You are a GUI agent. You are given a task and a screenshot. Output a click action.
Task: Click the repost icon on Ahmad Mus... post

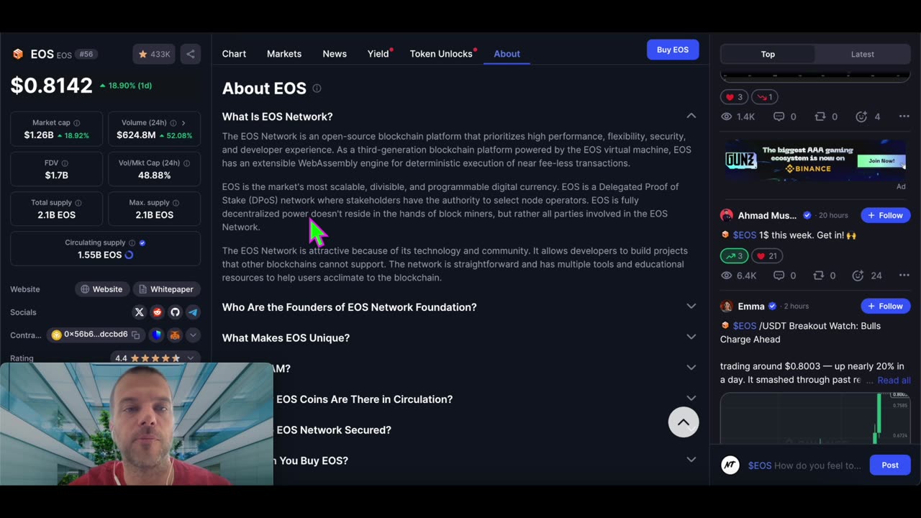820,276
